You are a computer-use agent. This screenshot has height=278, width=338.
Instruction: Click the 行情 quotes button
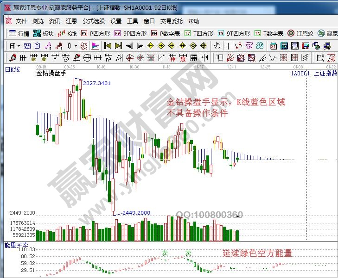pos(19,33)
